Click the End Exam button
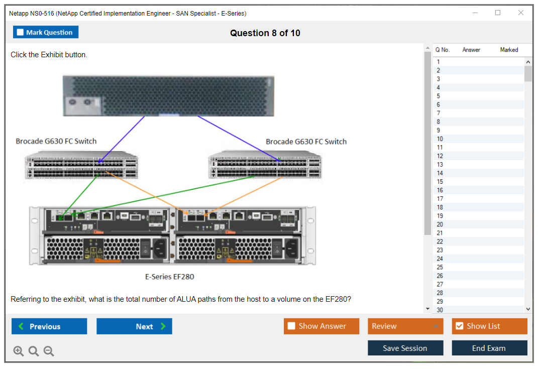Screen dimensions: 540x369 click(x=489, y=348)
